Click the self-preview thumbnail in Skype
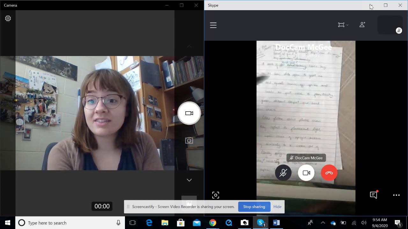The width and height of the screenshot is (408, 229). click(x=390, y=25)
